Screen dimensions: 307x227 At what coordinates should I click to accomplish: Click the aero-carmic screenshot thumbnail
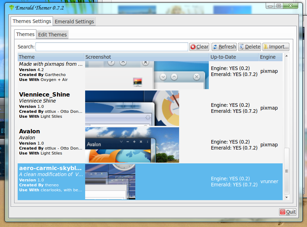coord(110,182)
